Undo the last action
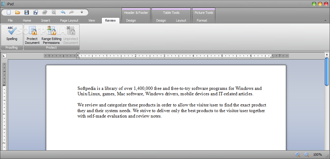The height and width of the screenshot is (159, 330). (x=63, y=12)
